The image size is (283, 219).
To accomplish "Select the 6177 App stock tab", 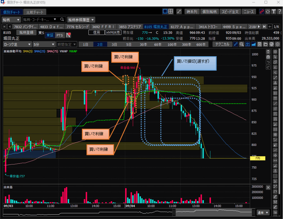I will coord(182,27).
